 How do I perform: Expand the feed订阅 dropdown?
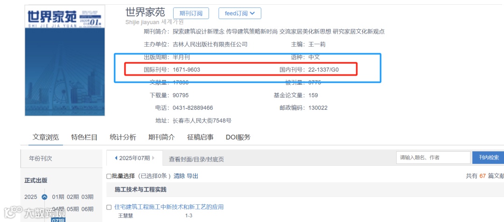click(240, 13)
